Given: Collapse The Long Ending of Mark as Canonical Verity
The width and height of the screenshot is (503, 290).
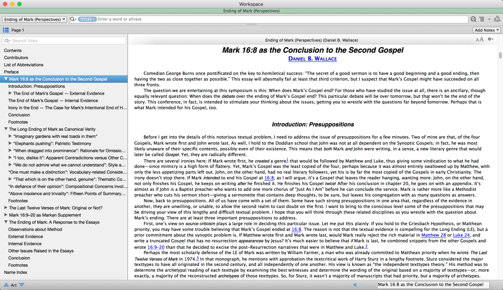Looking at the screenshot, I should tap(6, 129).
